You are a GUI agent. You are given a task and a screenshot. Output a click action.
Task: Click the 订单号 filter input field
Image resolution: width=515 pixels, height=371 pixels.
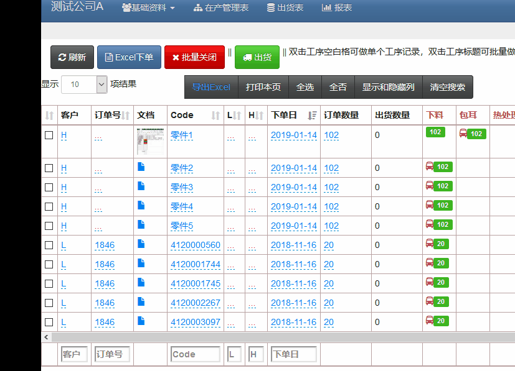click(x=112, y=354)
